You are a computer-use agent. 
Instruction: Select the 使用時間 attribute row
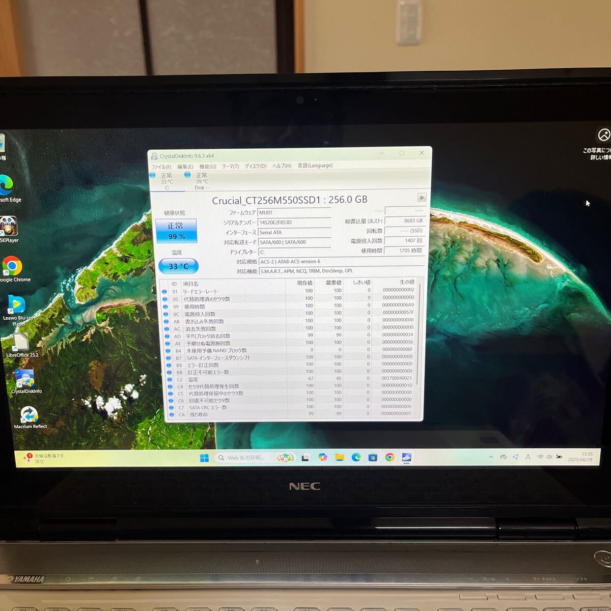(289, 307)
